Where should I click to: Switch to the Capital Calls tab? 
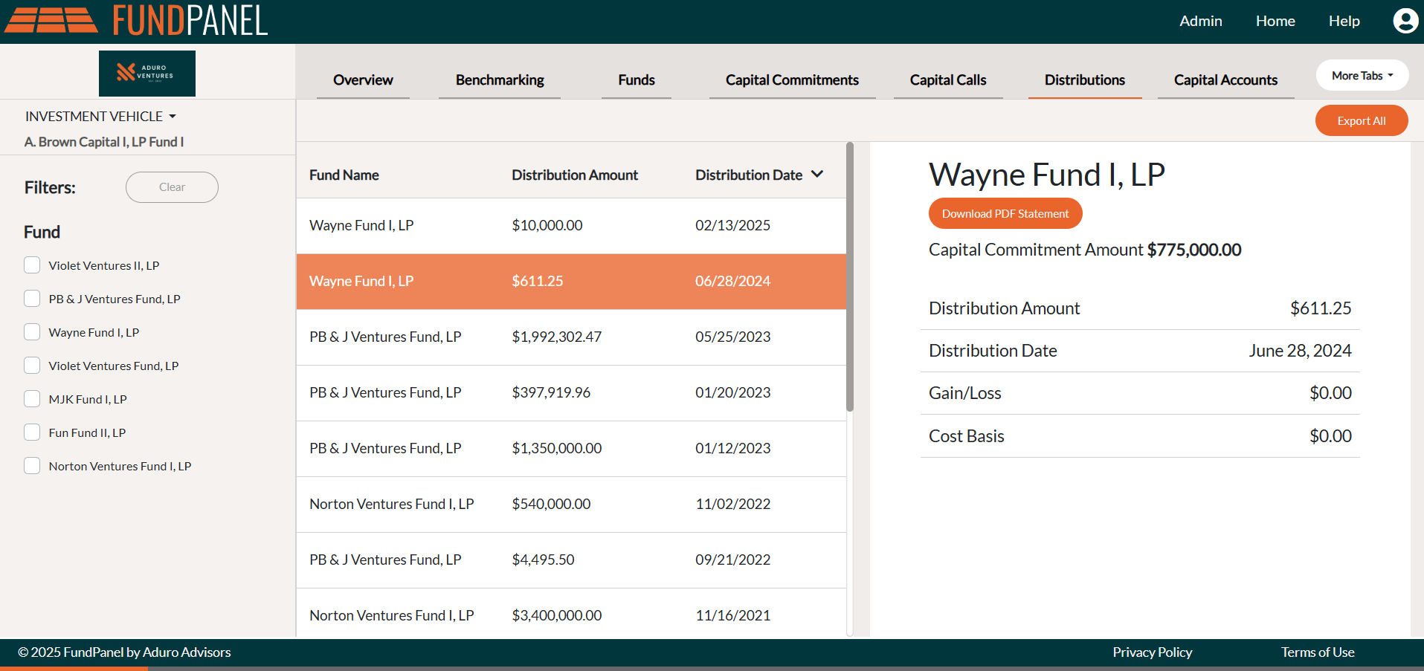point(948,80)
